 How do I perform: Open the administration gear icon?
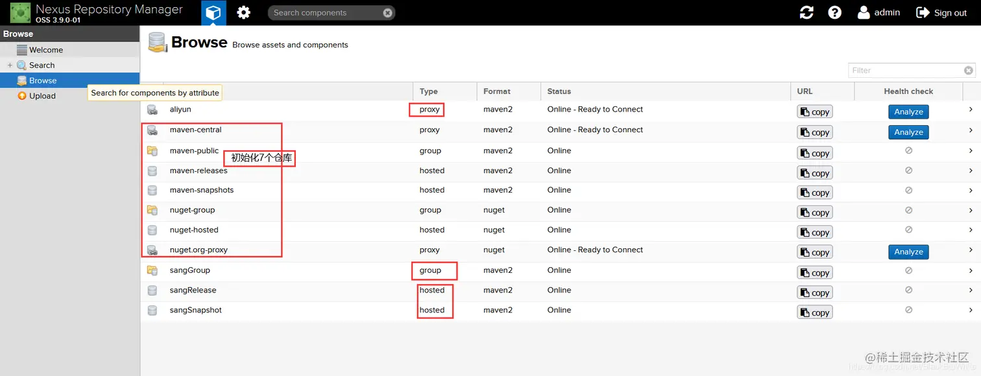click(243, 12)
